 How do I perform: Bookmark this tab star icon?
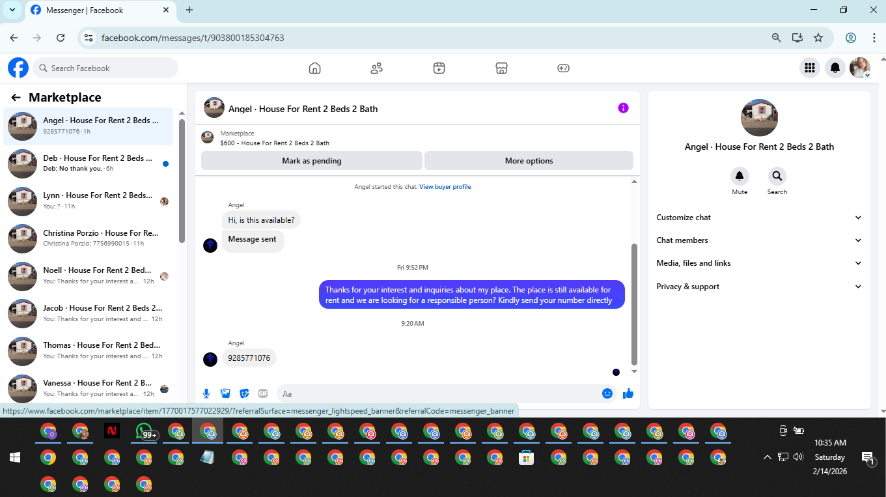click(x=818, y=38)
